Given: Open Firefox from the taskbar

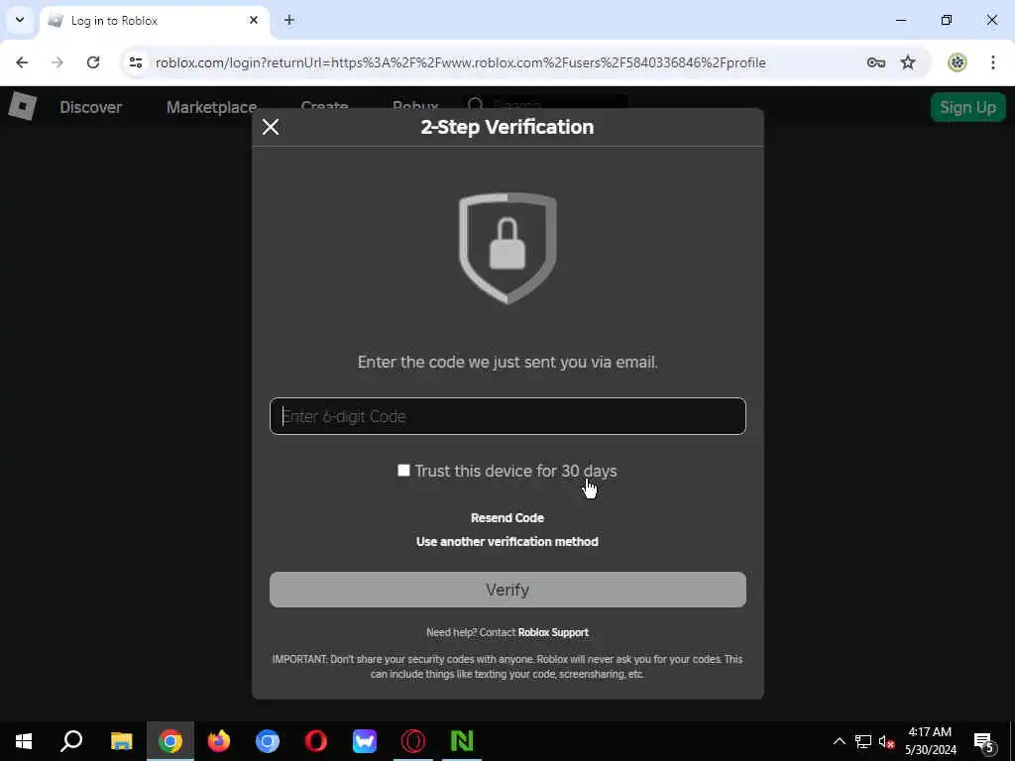Looking at the screenshot, I should click(219, 741).
